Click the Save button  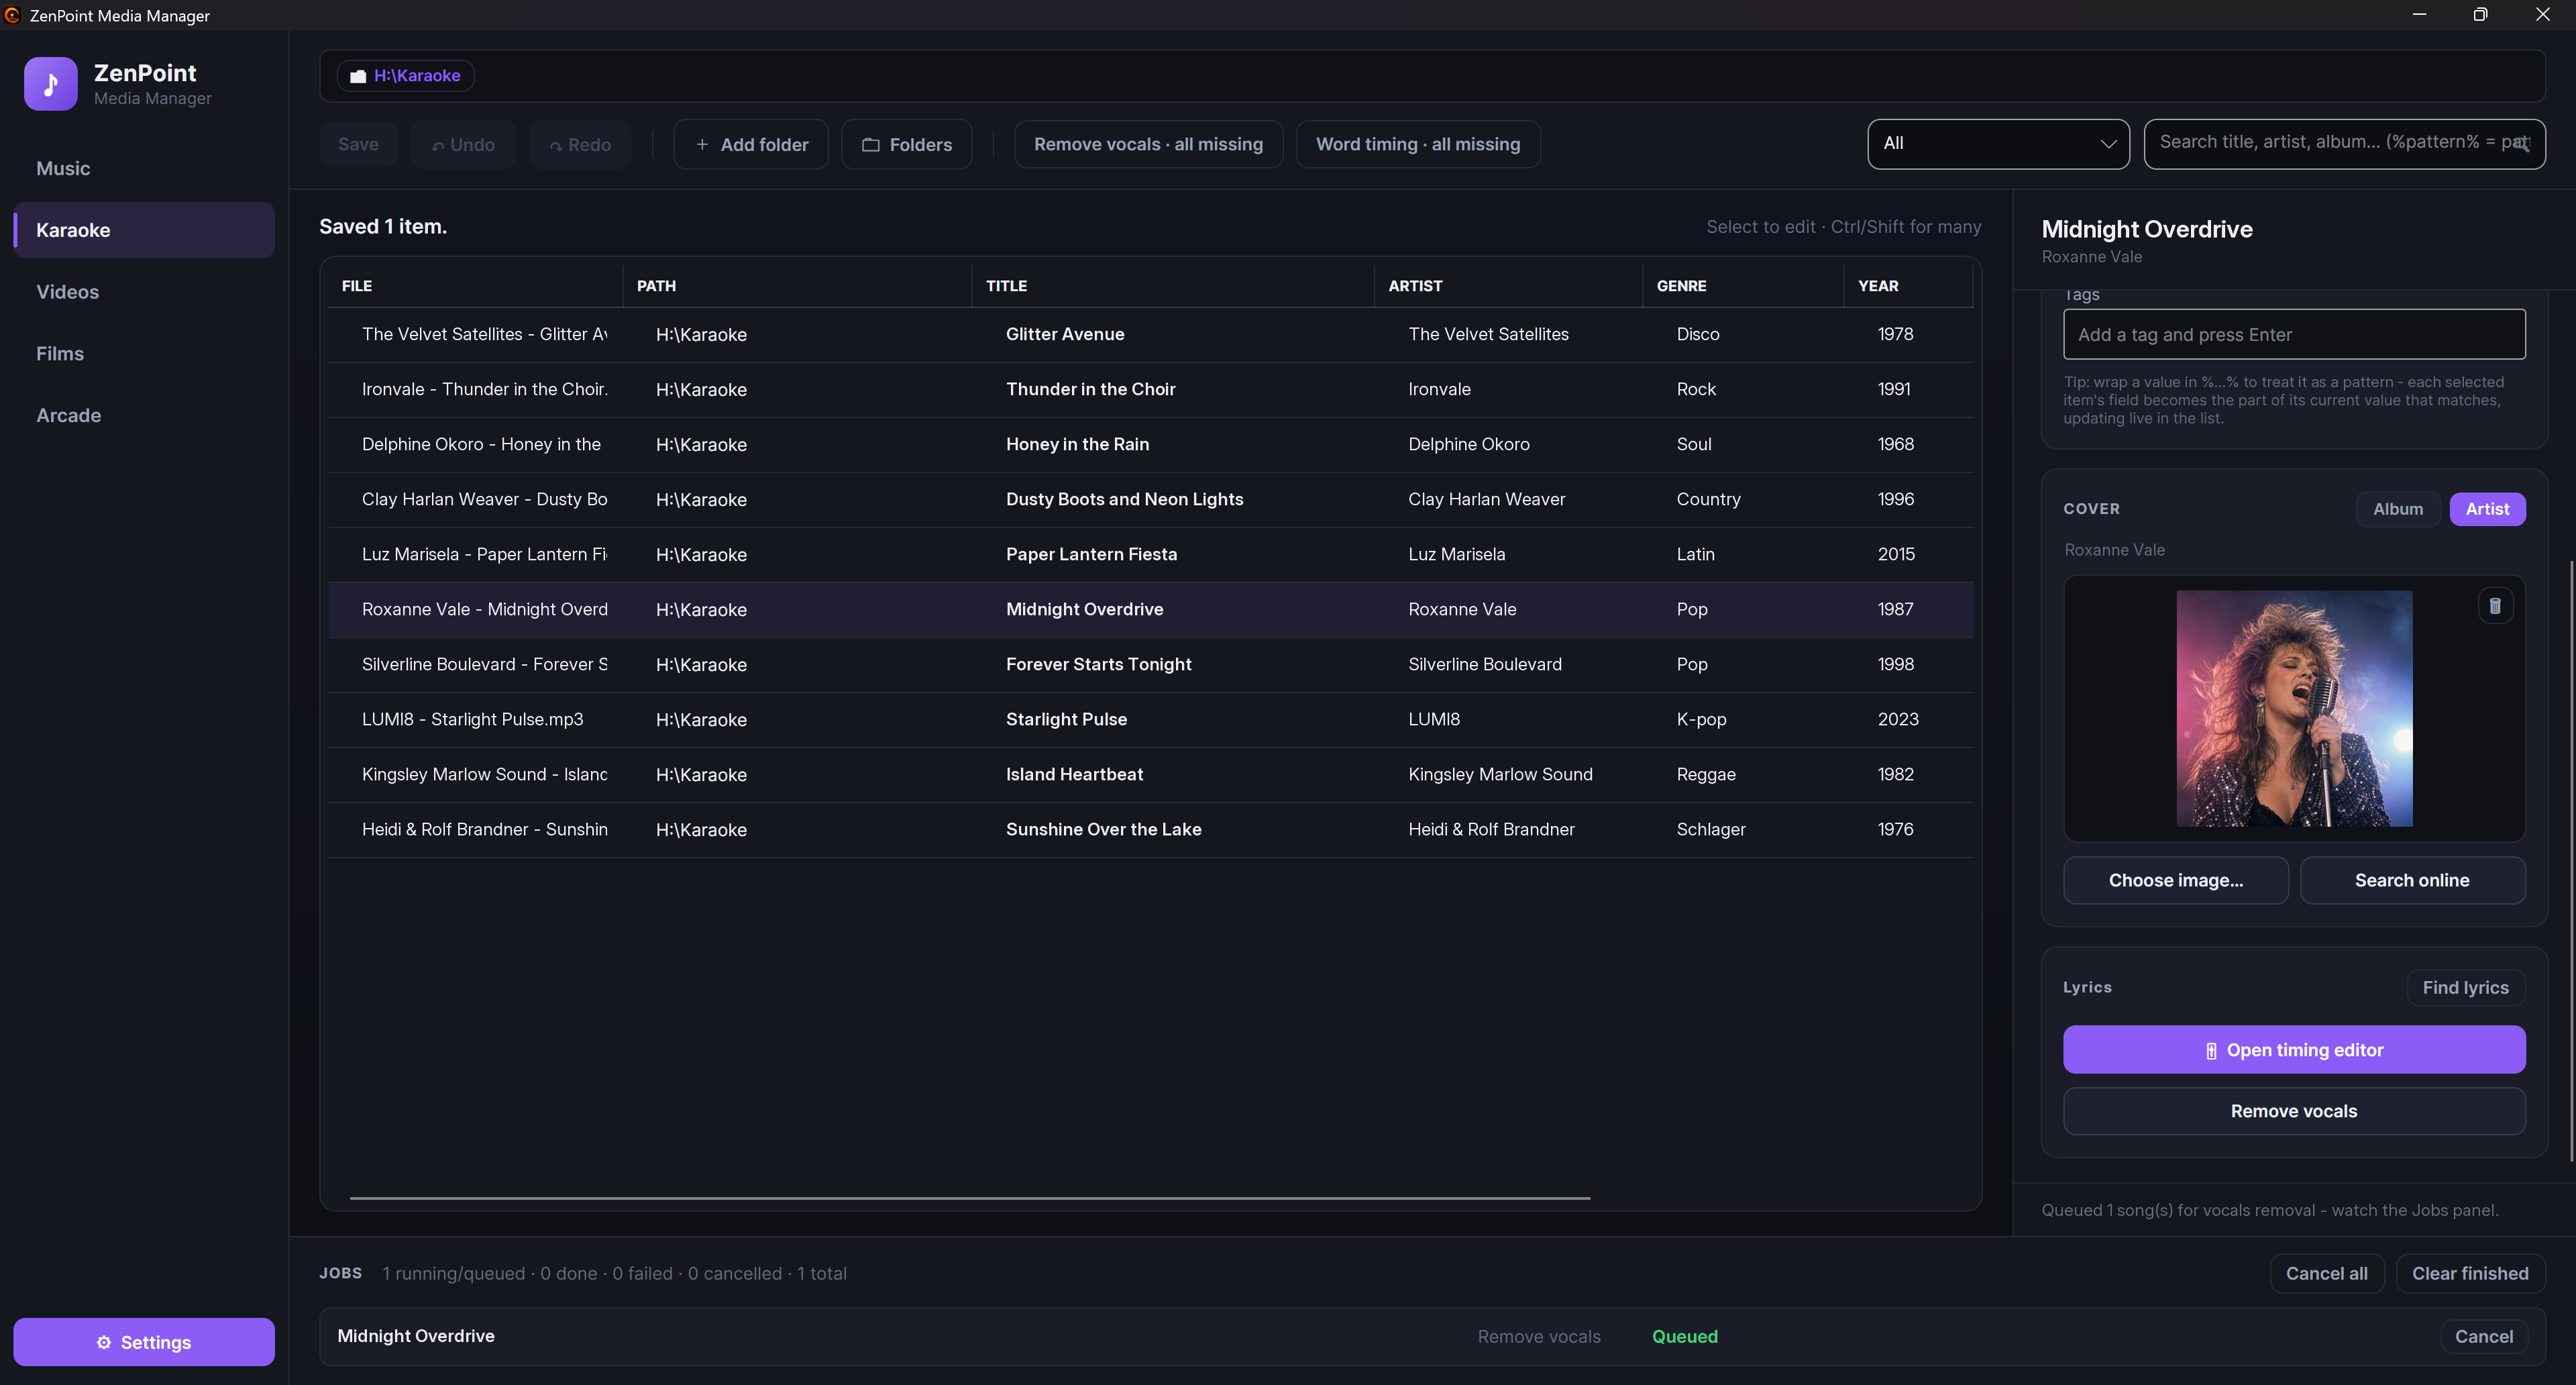click(358, 145)
